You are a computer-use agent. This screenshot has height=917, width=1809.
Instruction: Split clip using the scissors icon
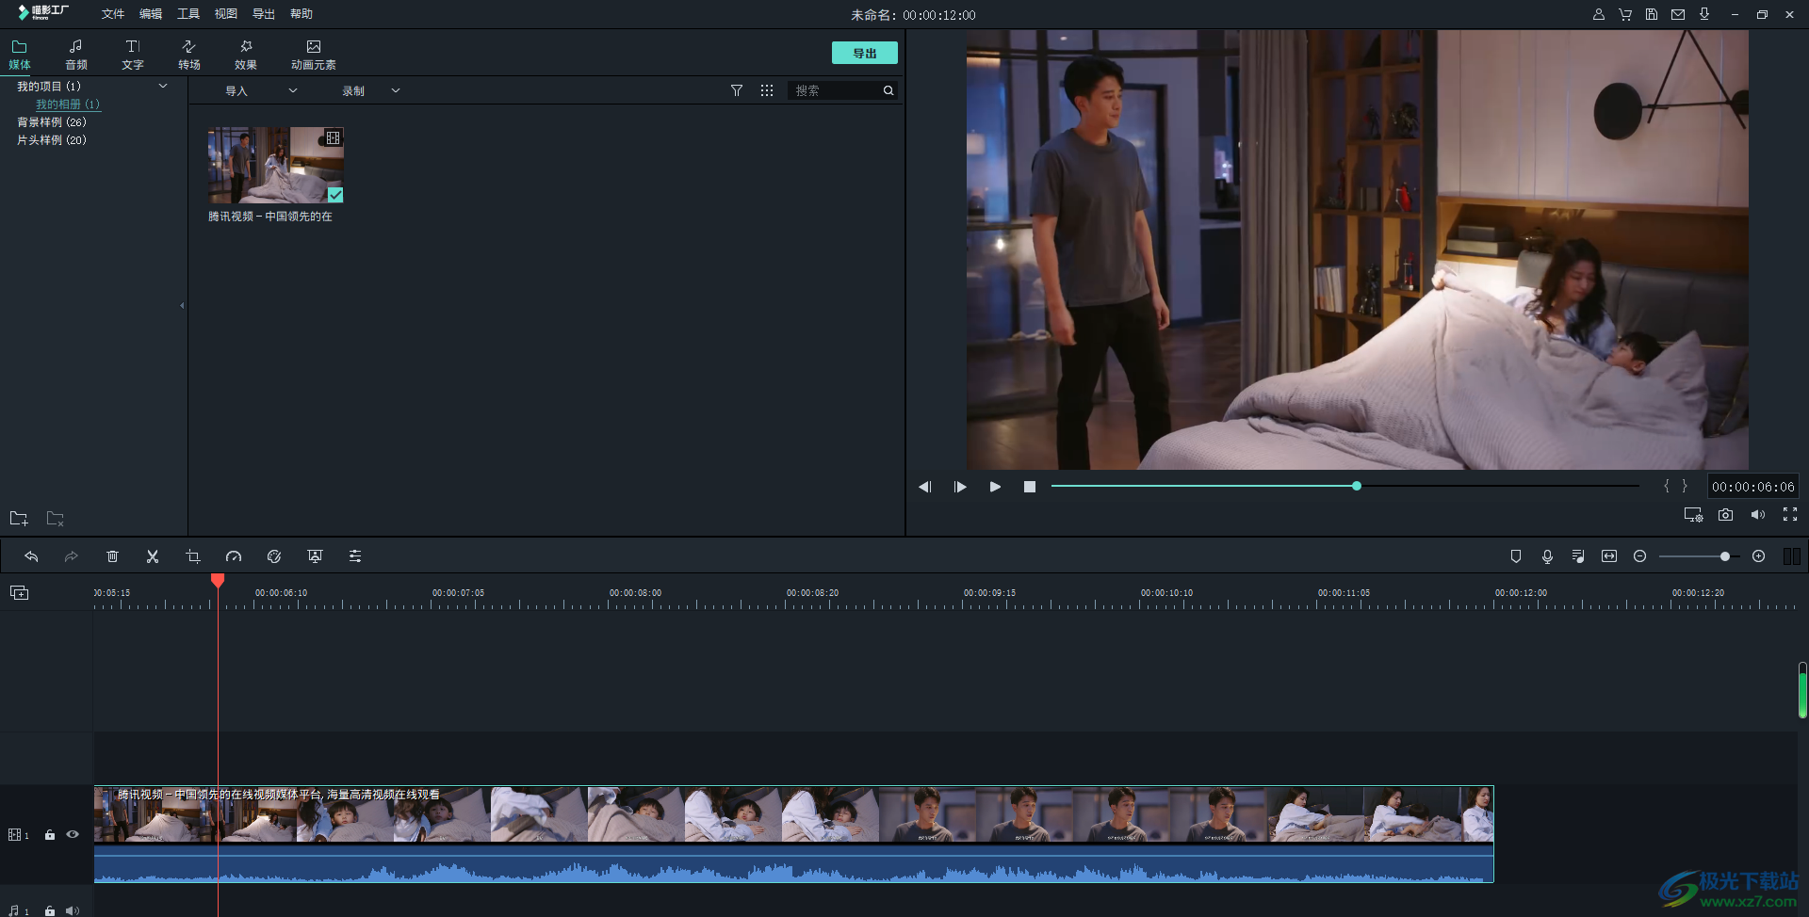point(153,556)
